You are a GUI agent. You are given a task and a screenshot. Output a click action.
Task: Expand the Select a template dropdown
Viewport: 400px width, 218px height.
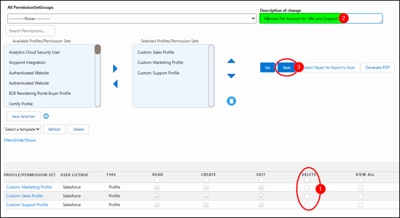[x=22, y=129]
